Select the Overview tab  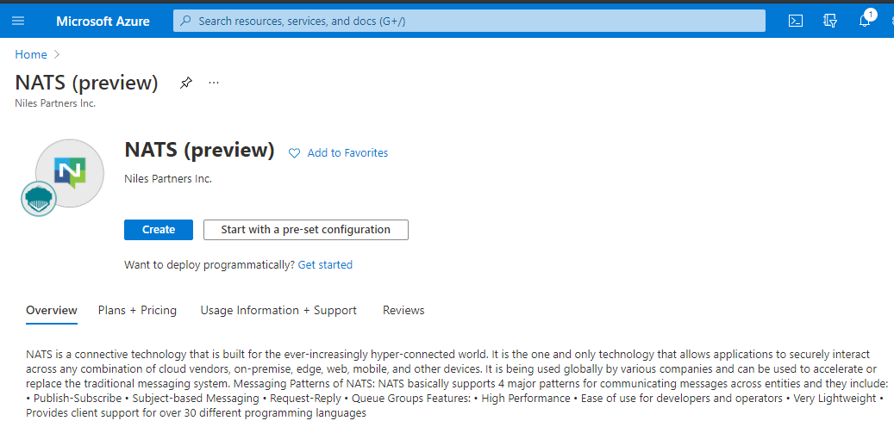[x=52, y=310]
